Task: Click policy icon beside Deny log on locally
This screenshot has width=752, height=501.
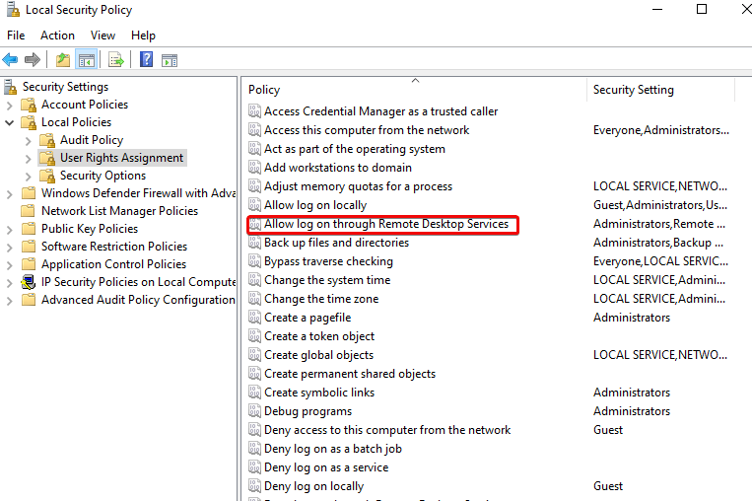Action: point(254,485)
